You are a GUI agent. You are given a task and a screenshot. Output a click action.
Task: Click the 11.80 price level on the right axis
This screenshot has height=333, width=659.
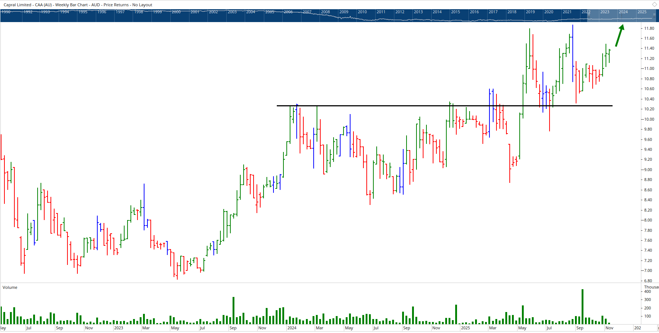648,28
